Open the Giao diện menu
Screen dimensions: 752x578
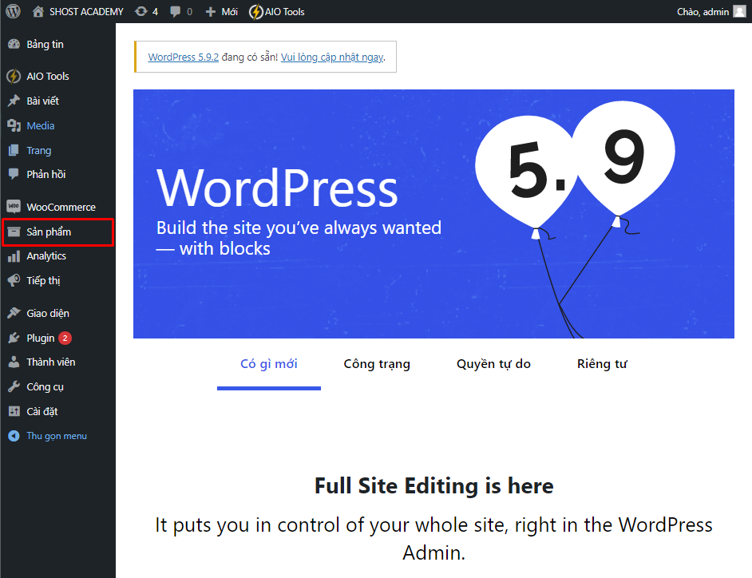pyautogui.click(x=48, y=313)
